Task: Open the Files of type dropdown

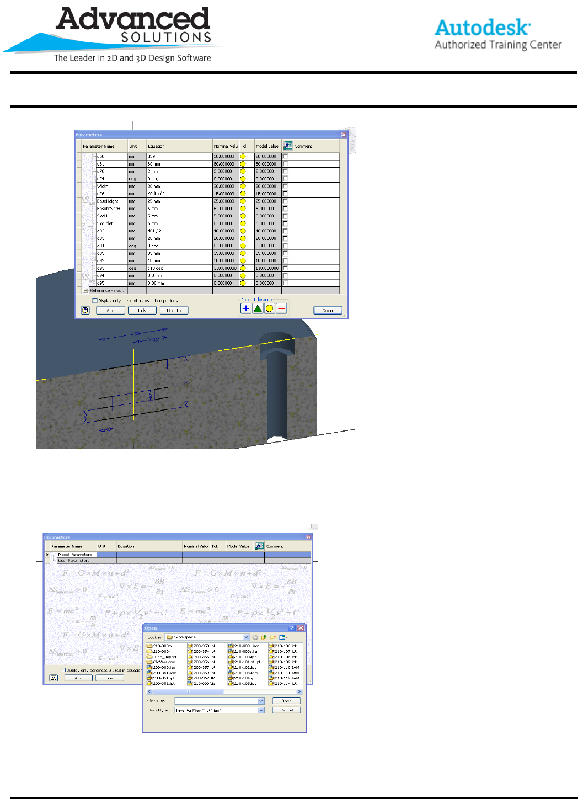Action: pos(261,711)
